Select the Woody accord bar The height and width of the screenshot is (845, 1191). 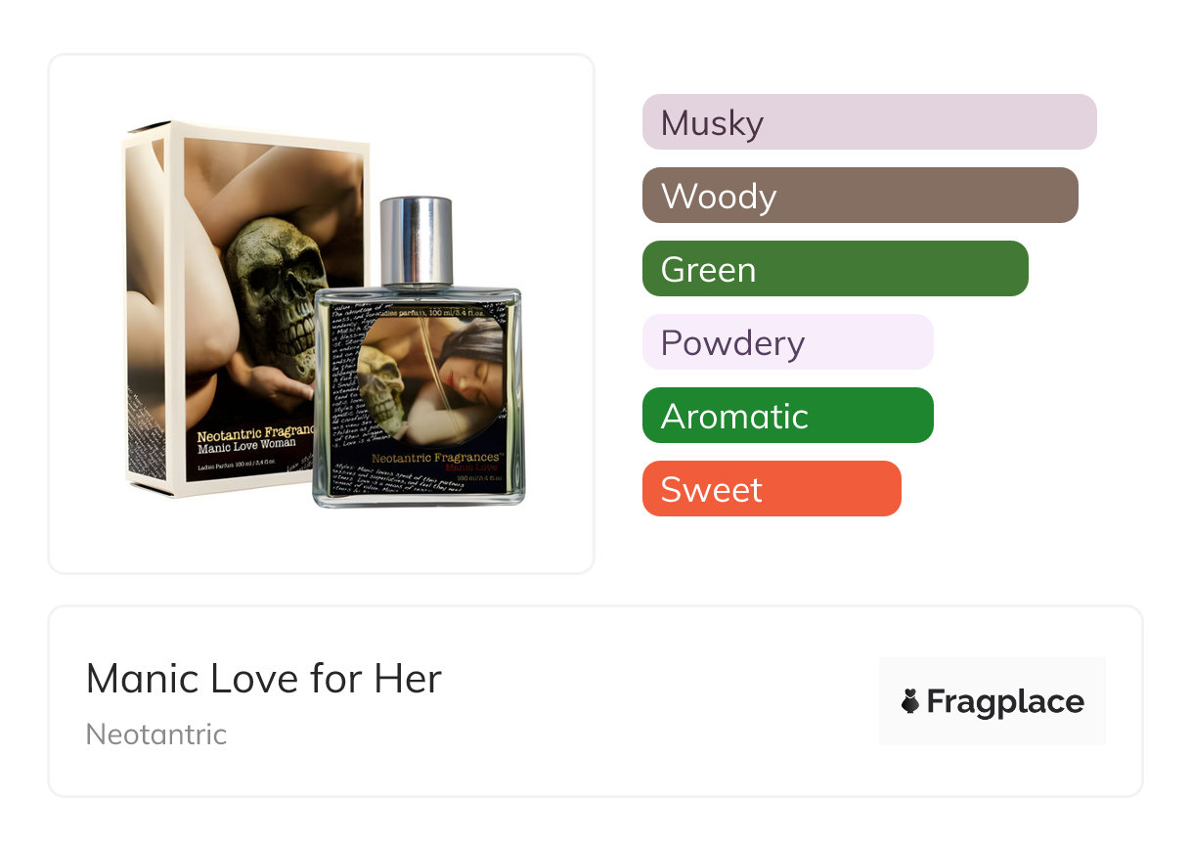tap(860, 196)
